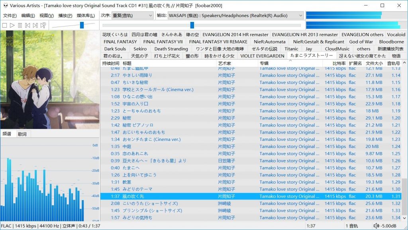
Task: Click the album cover artwork
Action: click(x=50, y=80)
